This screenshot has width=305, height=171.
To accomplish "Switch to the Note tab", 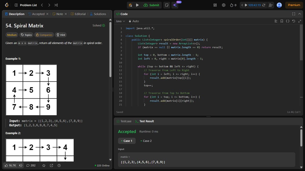I will (x=58, y=14).
